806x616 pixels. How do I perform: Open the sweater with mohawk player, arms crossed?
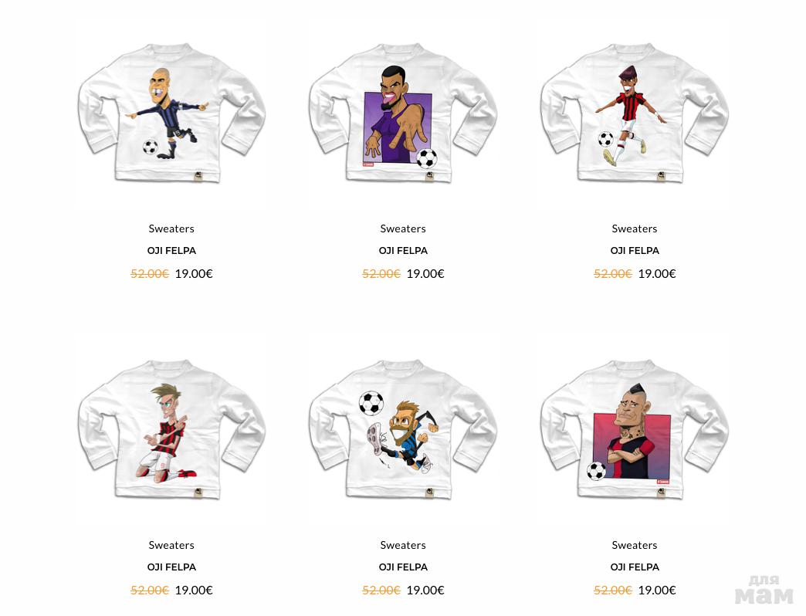tap(635, 431)
